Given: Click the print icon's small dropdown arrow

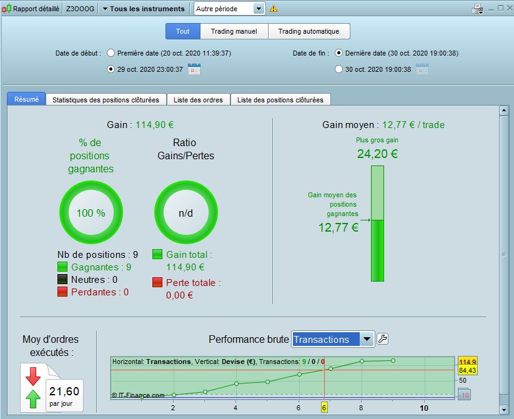Looking at the screenshot, I should [480, 12].
